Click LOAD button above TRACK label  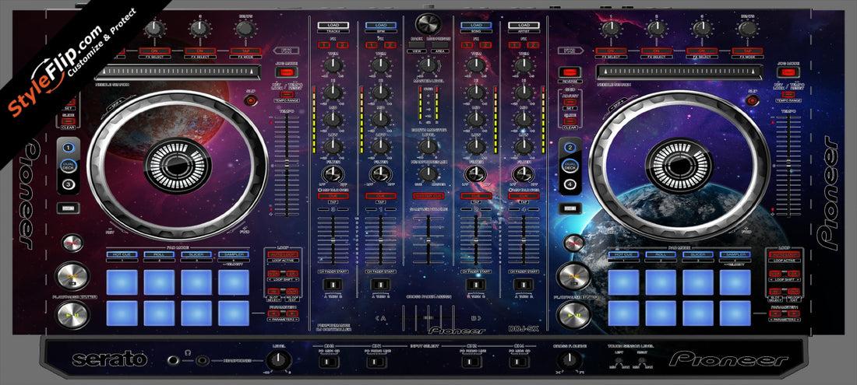tap(333, 26)
